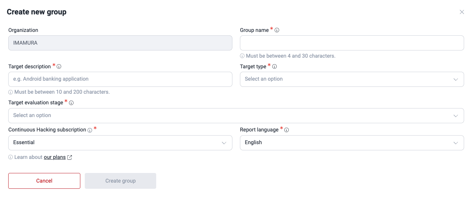Click the Cancel button
Screen dimensions: 472x197
(44, 181)
